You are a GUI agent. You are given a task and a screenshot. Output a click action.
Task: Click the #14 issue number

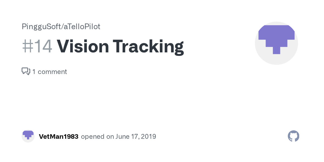tap(37, 46)
